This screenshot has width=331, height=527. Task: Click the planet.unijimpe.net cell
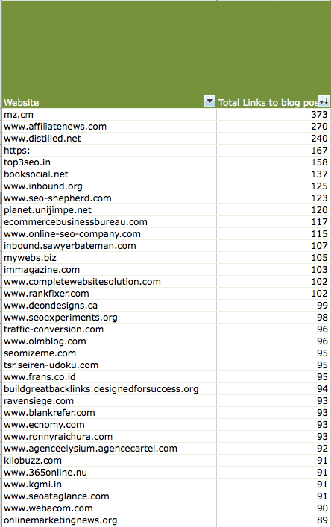point(109,210)
